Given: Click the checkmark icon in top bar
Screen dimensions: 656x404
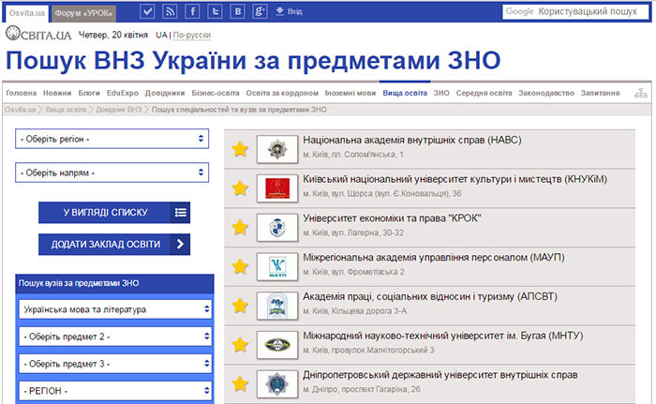Looking at the screenshot, I should [x=147, y=11].
